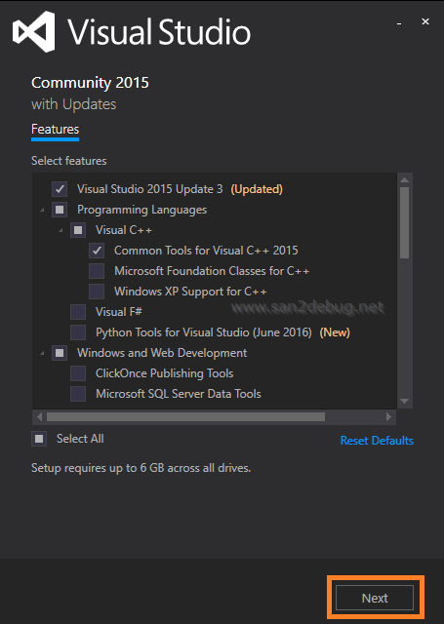Click the Visual Studio logo icon
This screenshot has height=624, width=444.
[33, 32]
